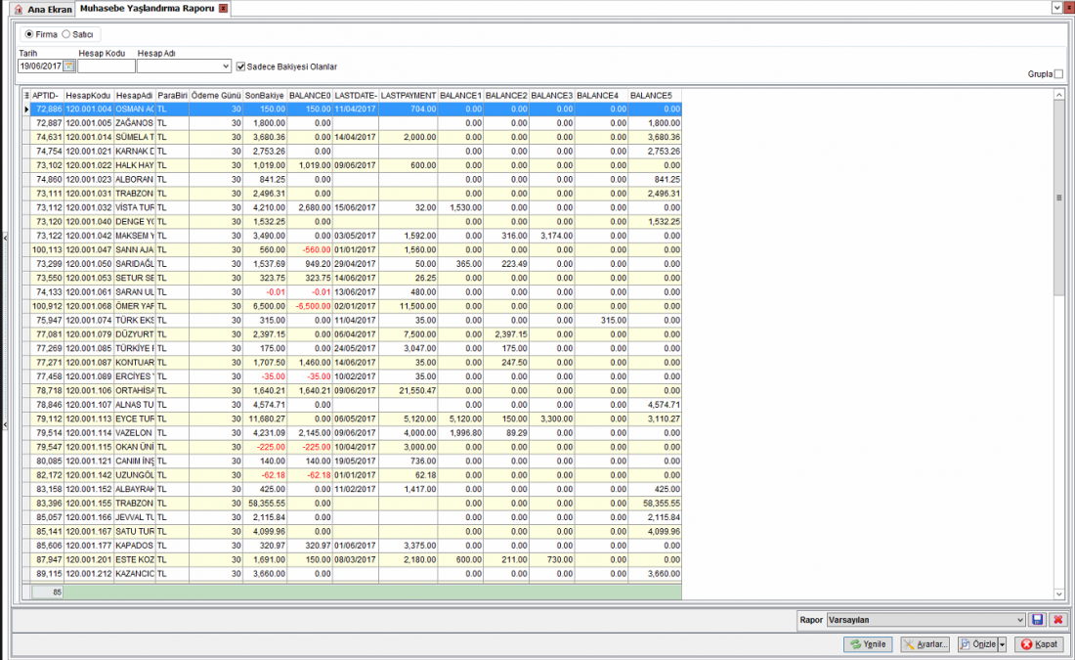Open the Önizle button dropdown arrow
Viewport: 1075px width, 660px height.
click(x=1002, y=644)
